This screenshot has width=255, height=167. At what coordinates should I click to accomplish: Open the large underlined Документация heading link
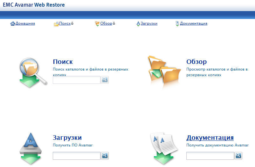[210, 138]
